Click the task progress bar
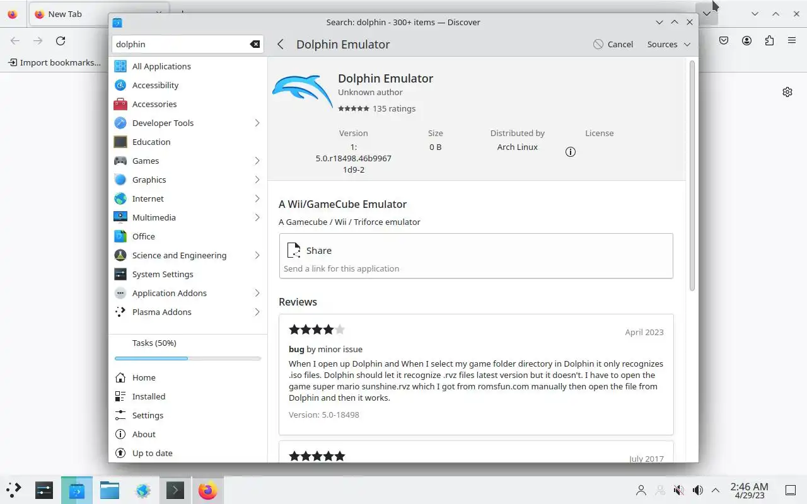The image size is (807, 504). [x=188, y=358]
